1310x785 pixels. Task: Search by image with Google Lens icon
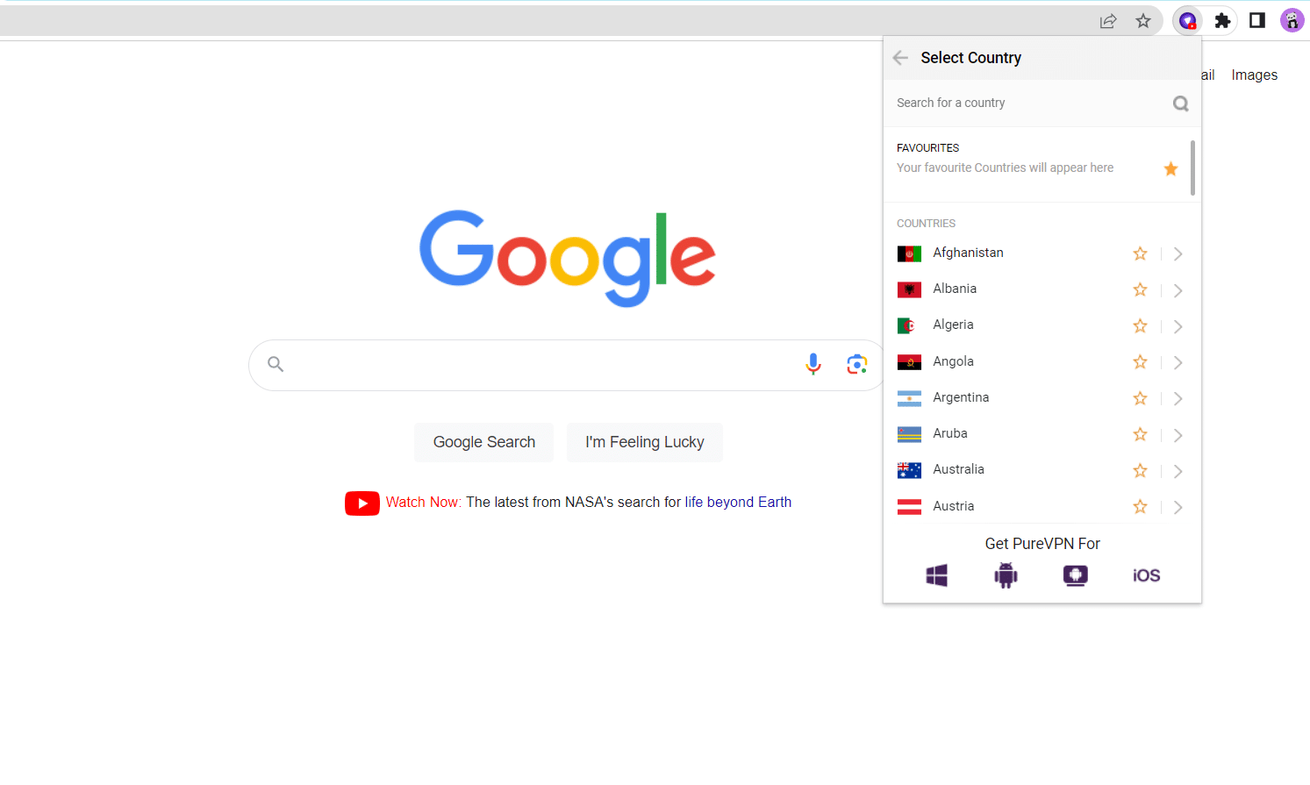tap(857, 364)
